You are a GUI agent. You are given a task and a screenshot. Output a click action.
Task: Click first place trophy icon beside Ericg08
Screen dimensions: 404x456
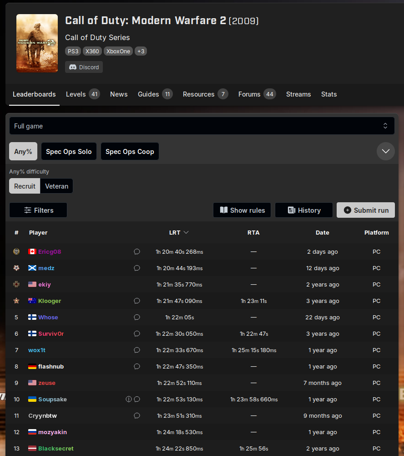pyautogui.click(x=16, y=251)
